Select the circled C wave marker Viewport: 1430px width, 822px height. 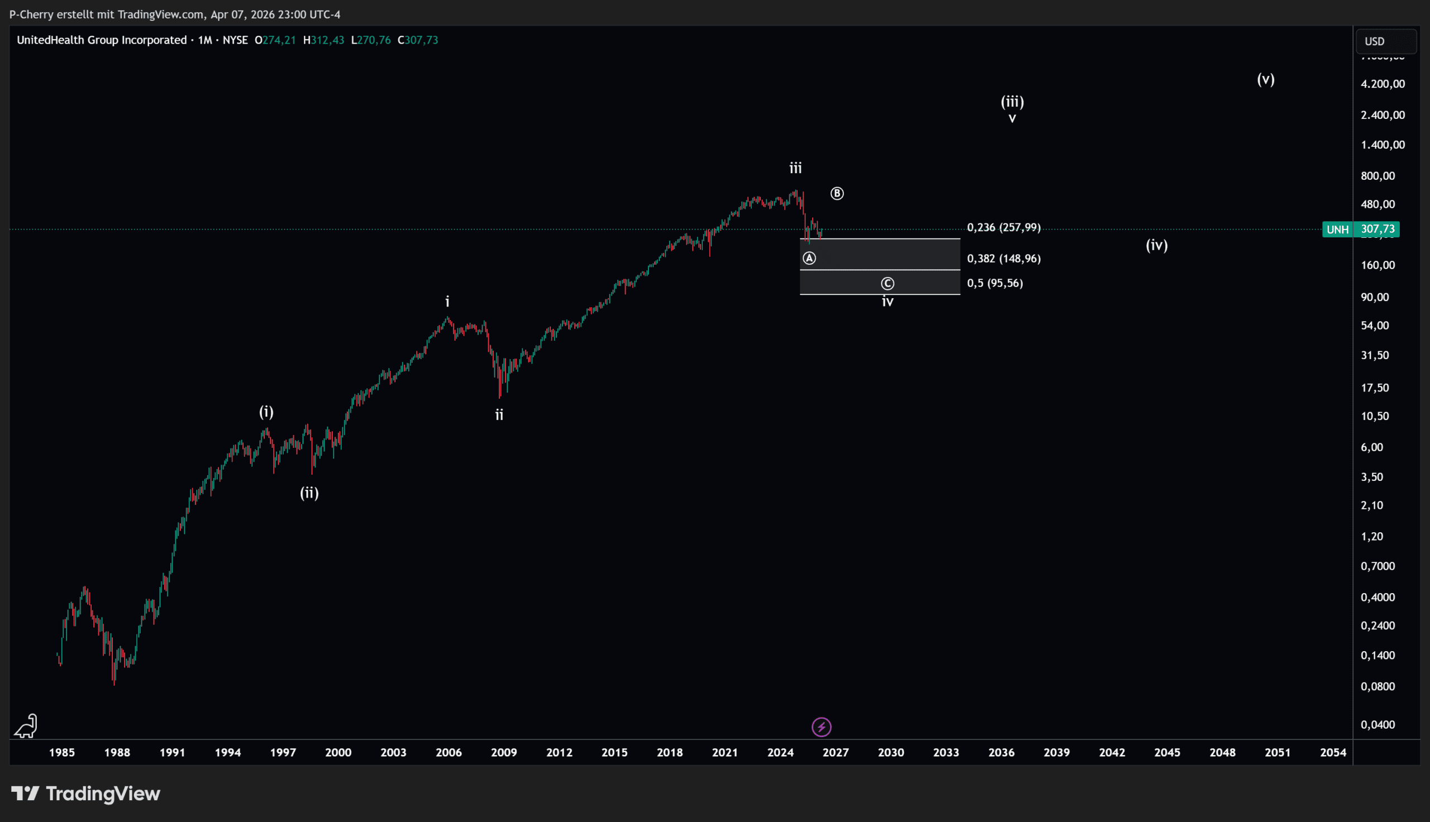(x=887, y=284)
